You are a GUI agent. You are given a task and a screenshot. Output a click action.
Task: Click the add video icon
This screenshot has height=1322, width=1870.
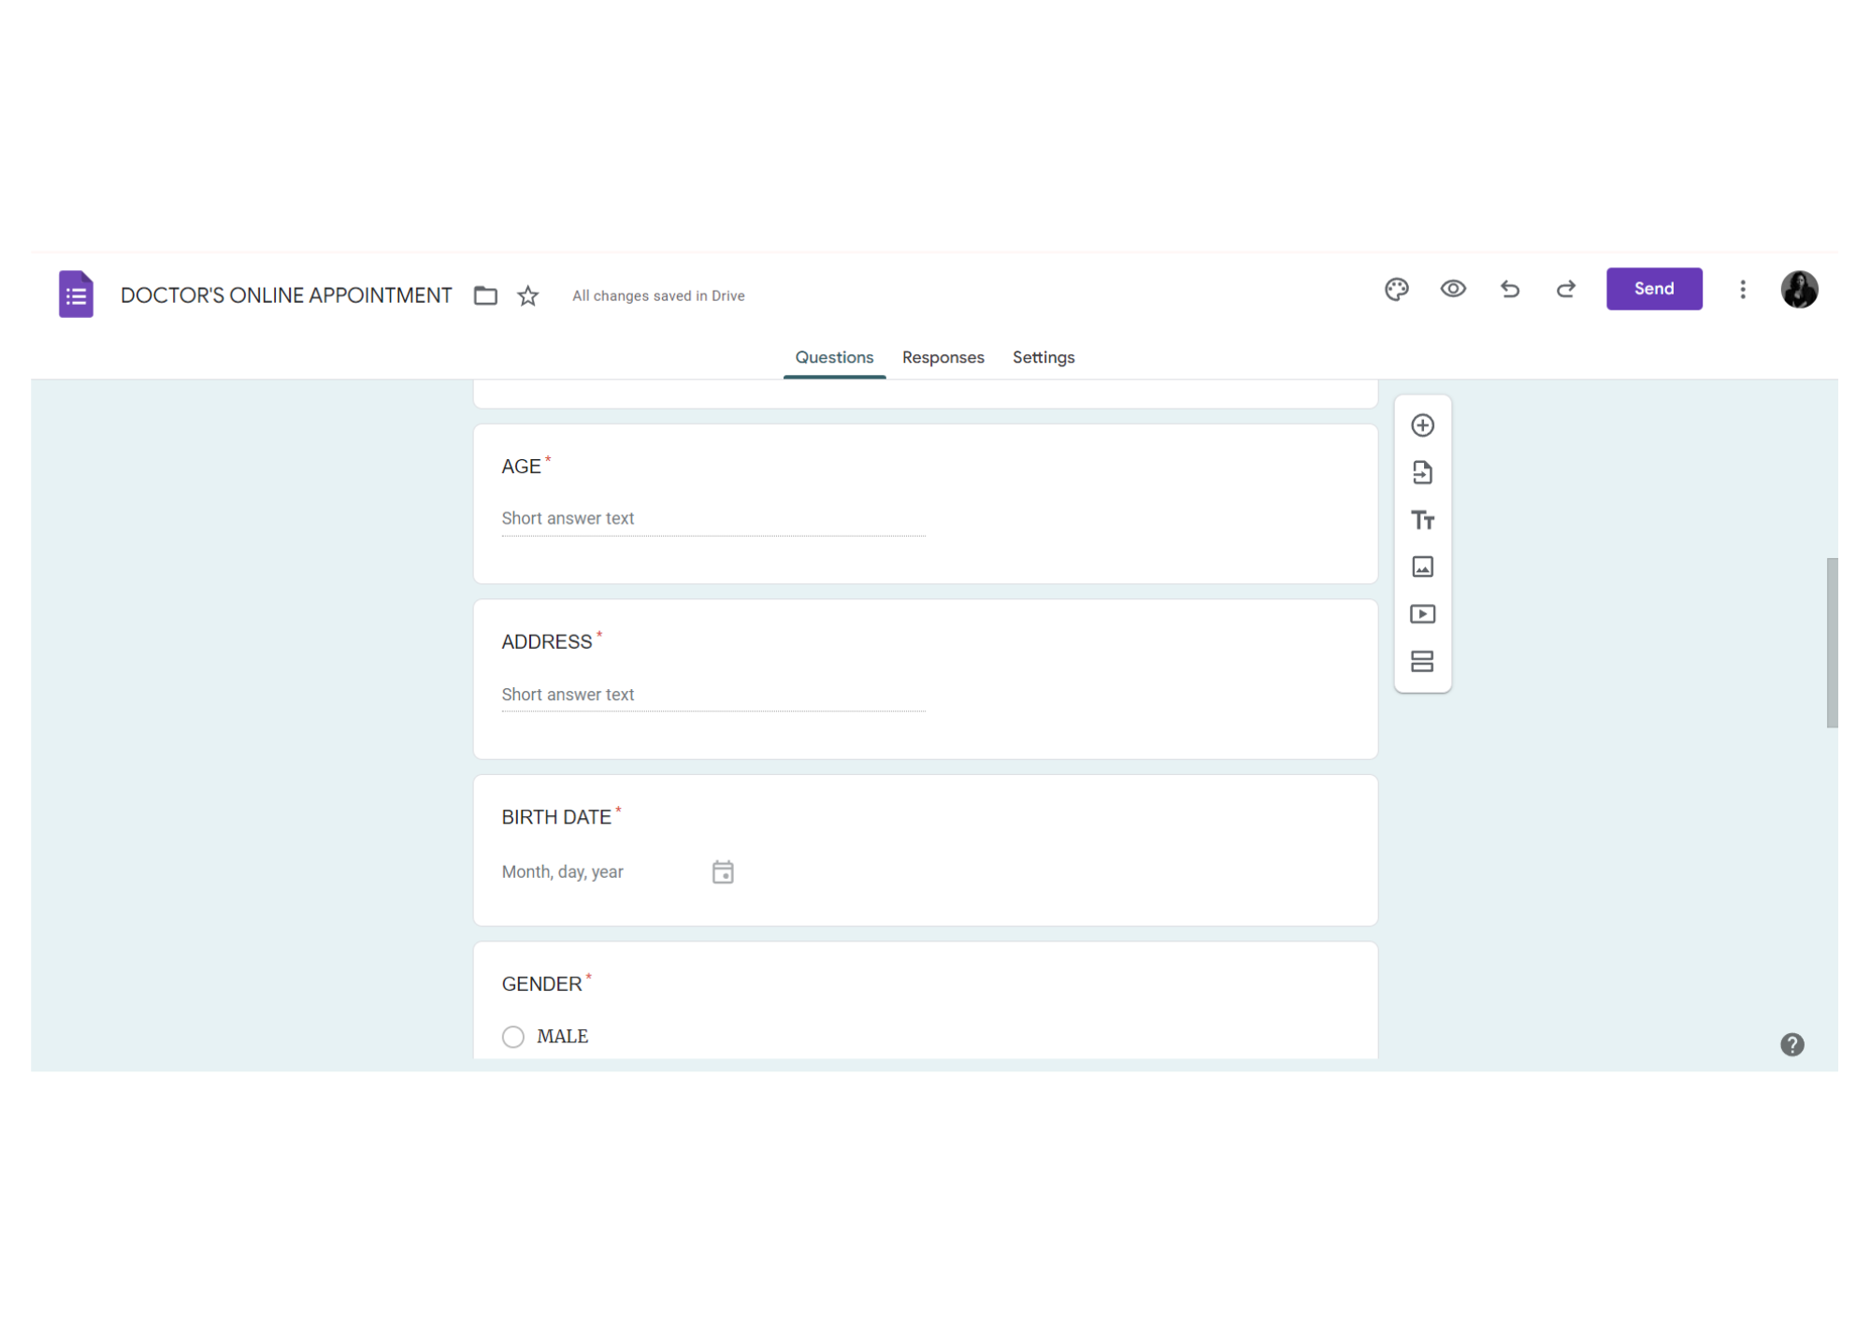point(1422,614)
